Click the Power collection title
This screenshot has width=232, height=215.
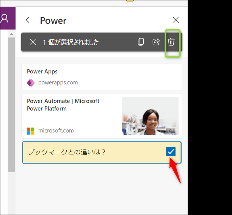pos(53,20)
